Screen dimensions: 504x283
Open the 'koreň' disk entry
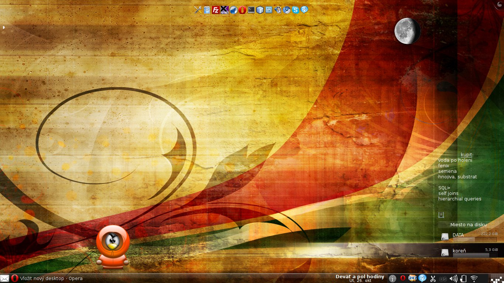click(x=459, y=251)
